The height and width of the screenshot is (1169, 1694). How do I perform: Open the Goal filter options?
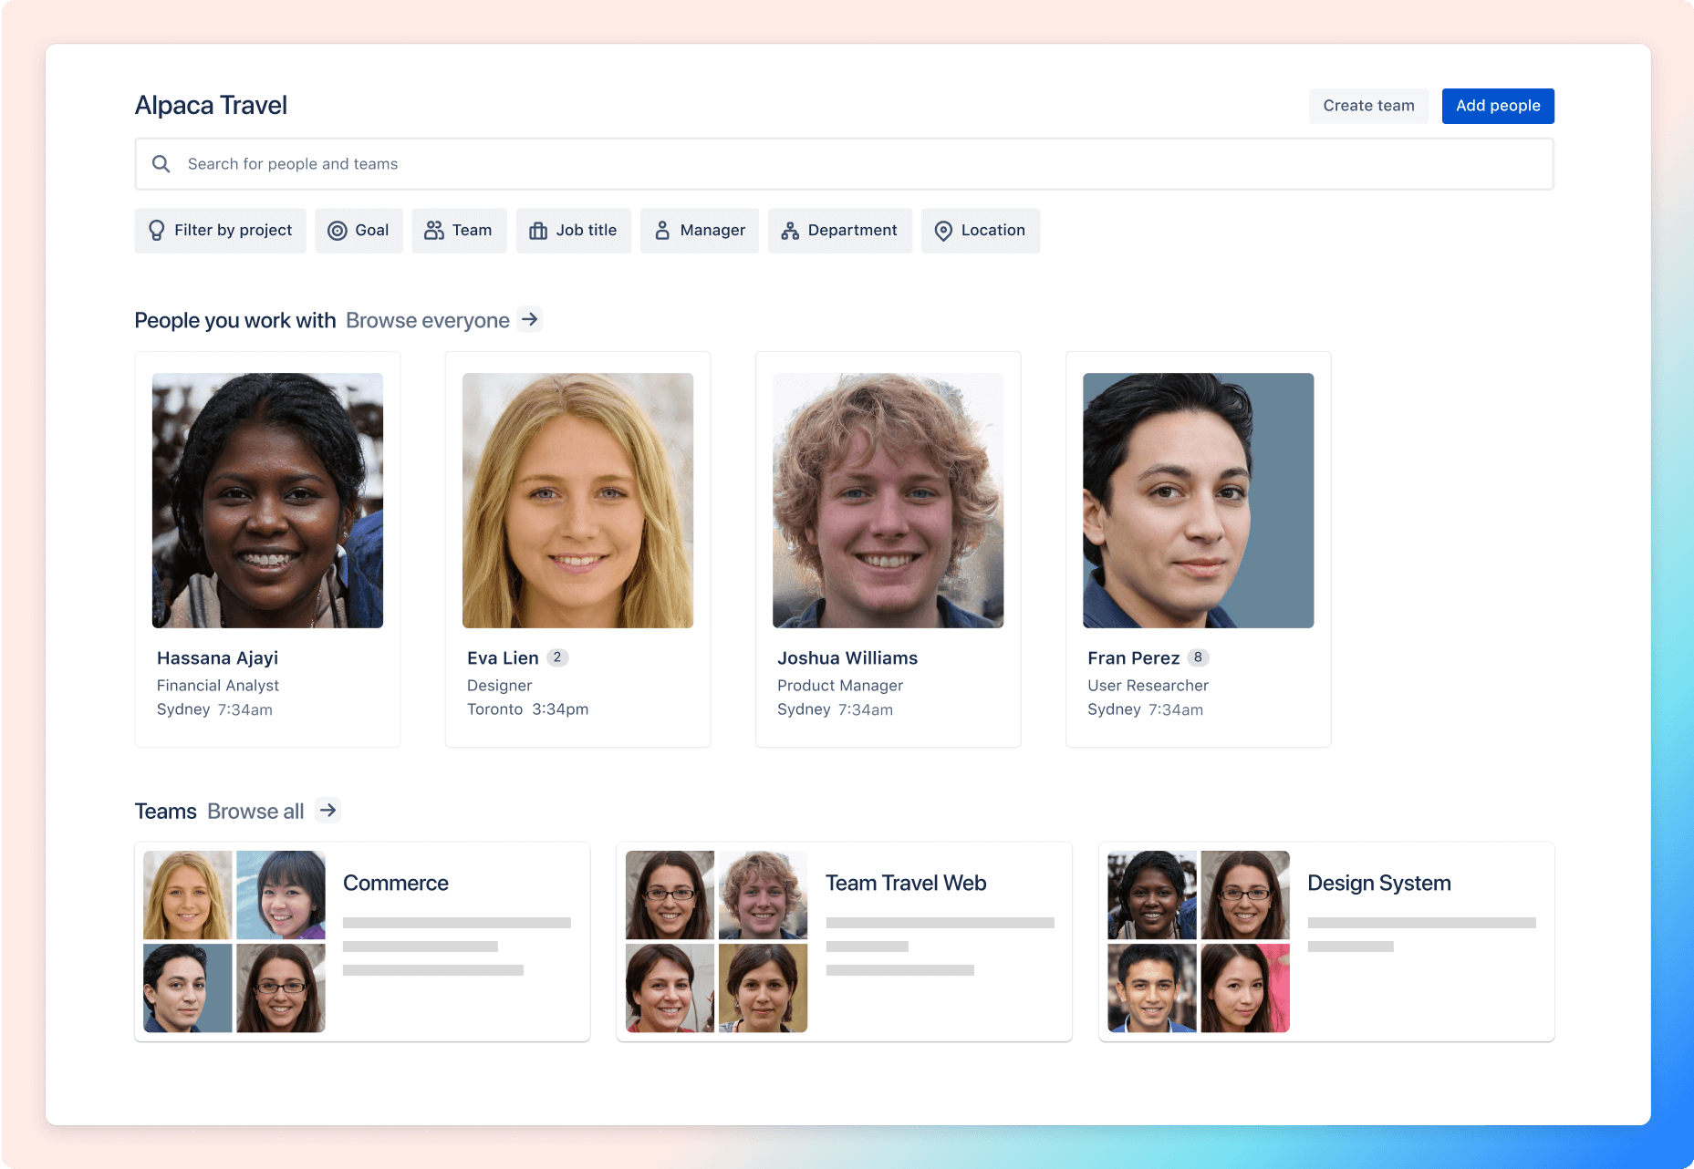tap(359, 230)
